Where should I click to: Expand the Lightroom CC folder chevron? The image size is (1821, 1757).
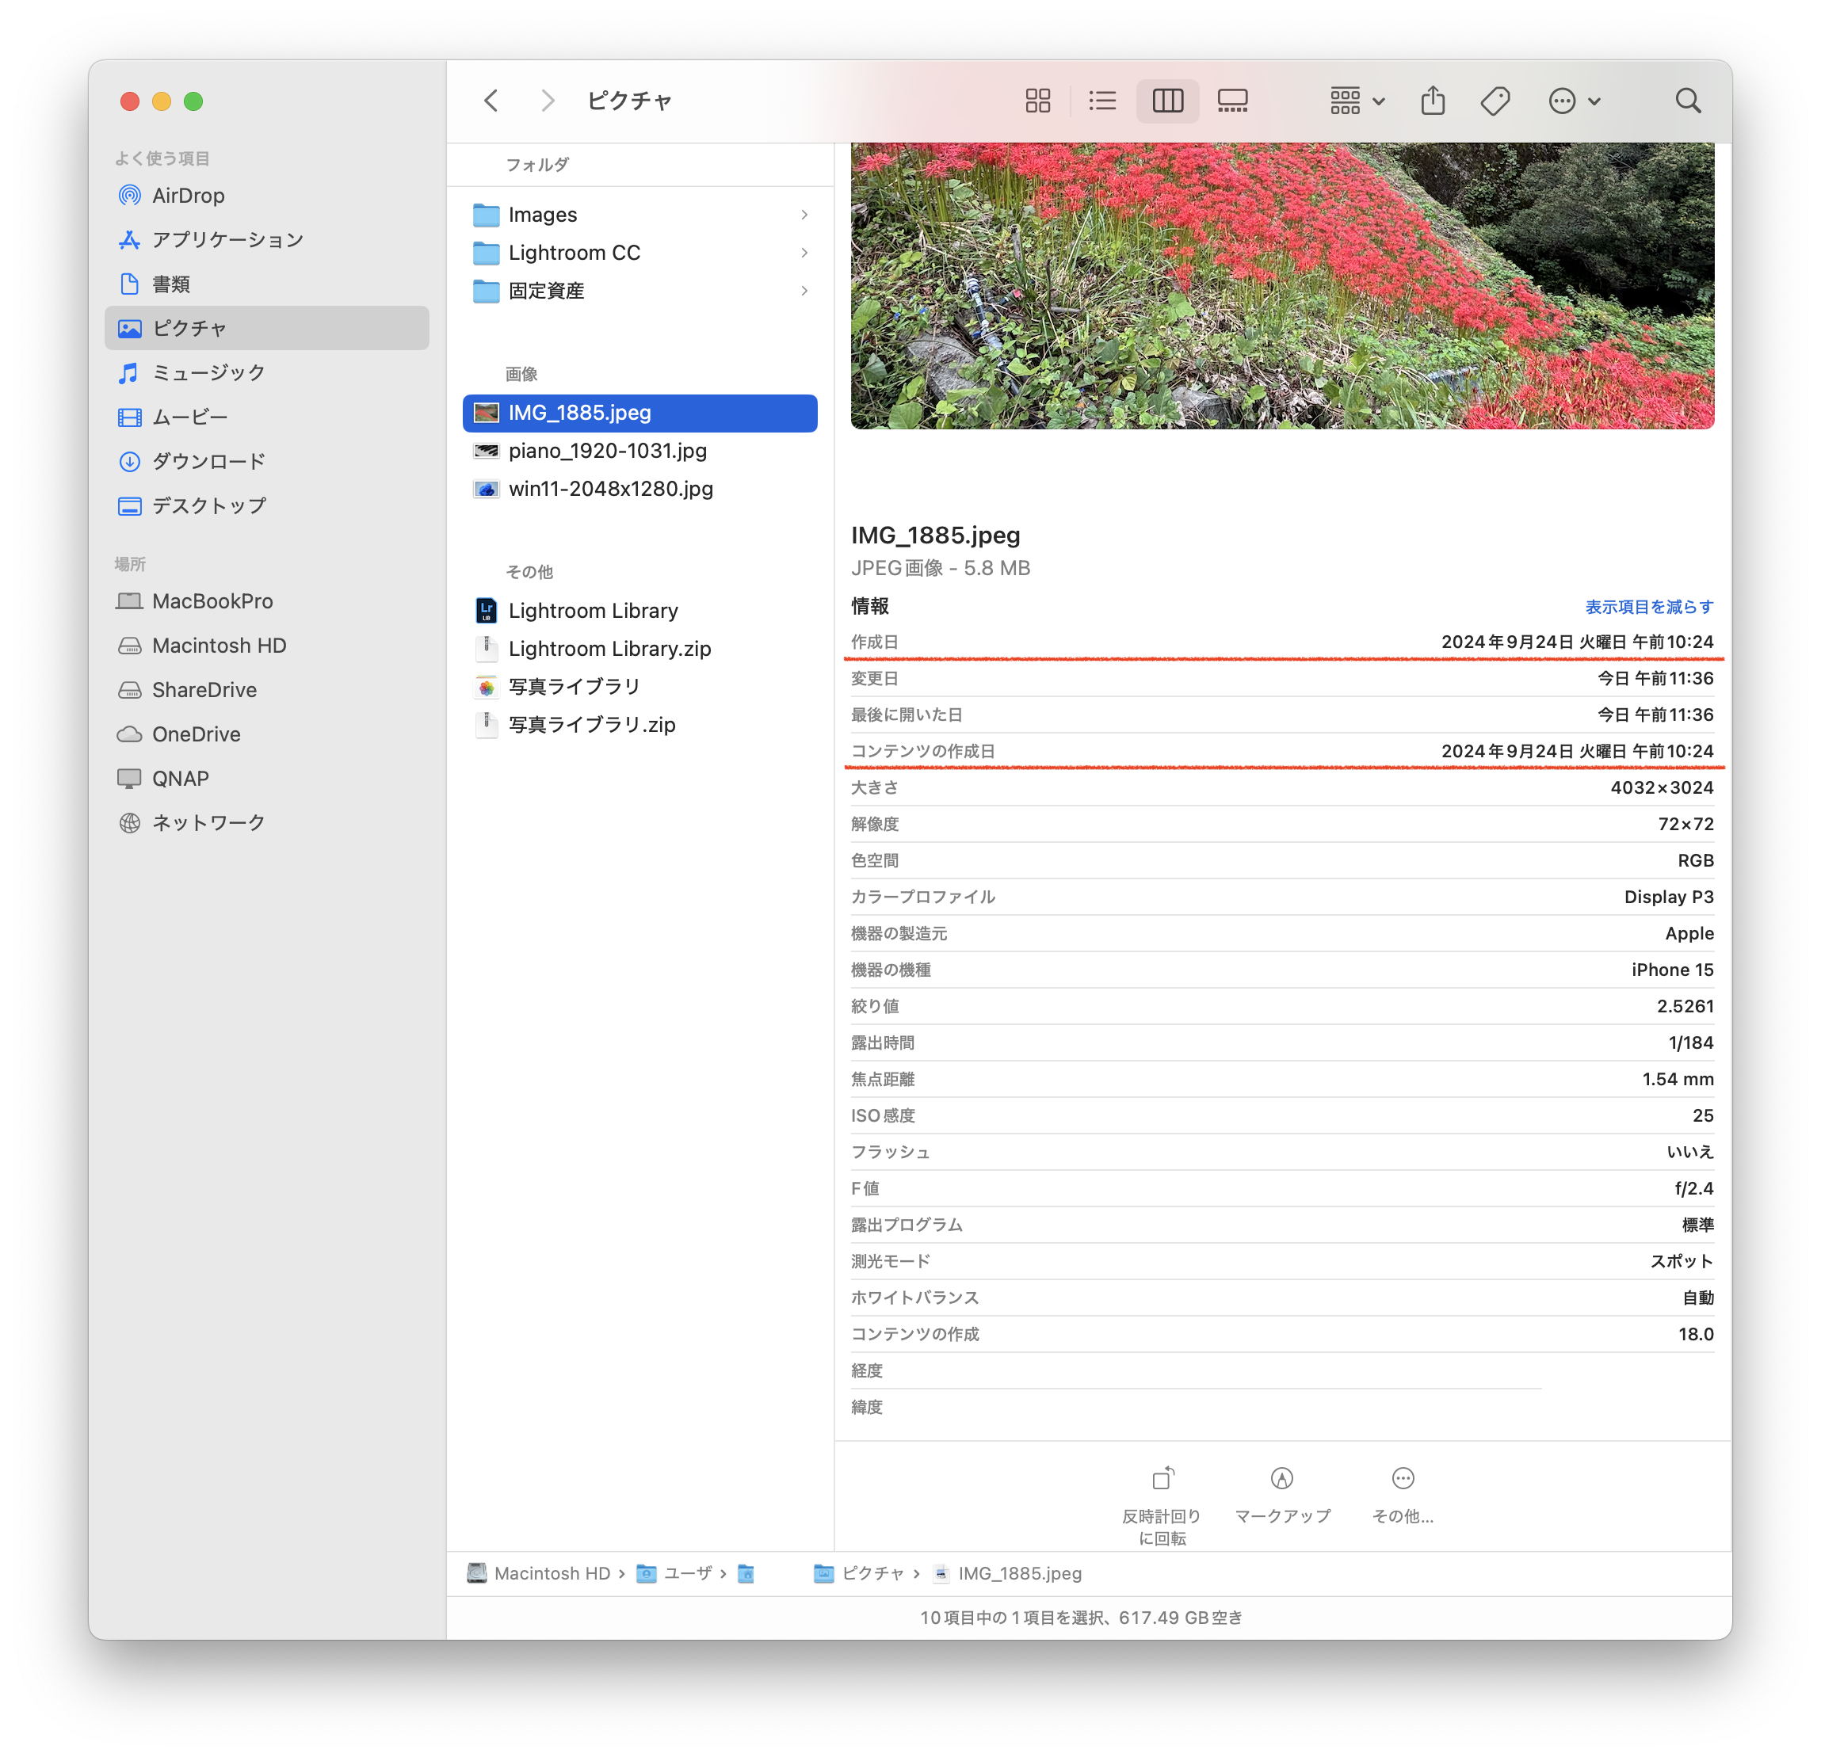tap(804, 253)
